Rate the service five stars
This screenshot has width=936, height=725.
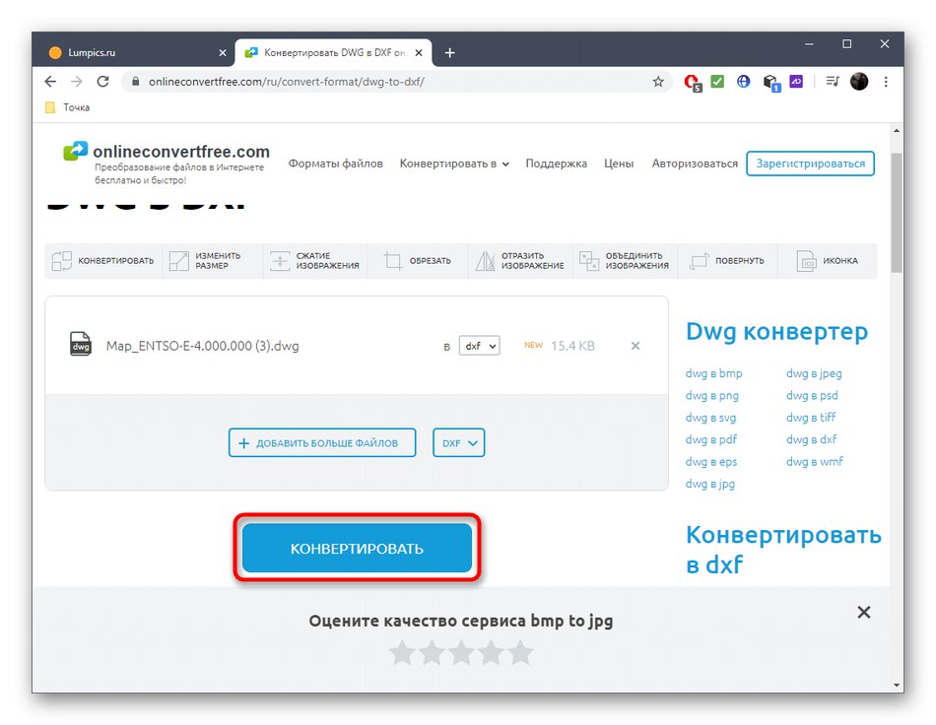[520, 652]
